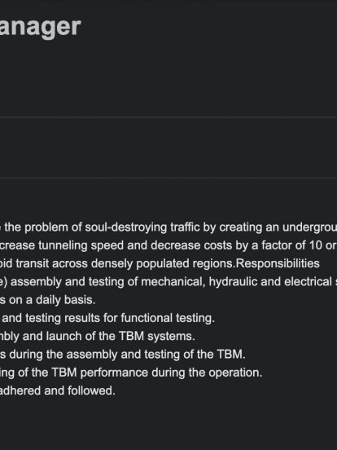Click the partial "anager" job title heading

coord(41,28)
